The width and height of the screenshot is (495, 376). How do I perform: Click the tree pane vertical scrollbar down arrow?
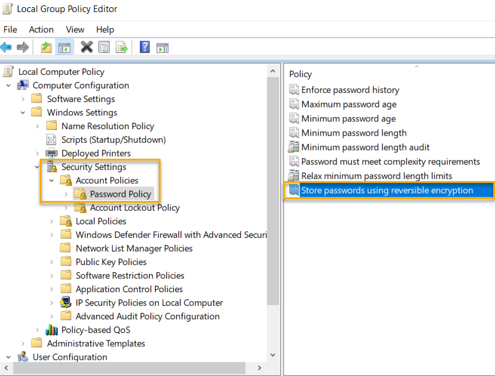[x=273, y=355]
